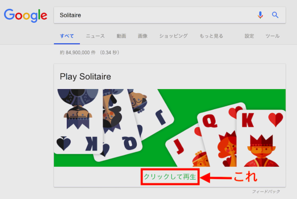Click クリックして再生 to play Solitaire

point(170,177)
